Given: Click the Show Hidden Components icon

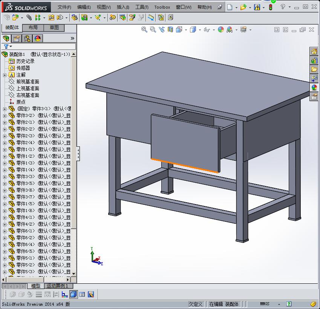Looking at the screenshot, I should [x=75, y=18].
